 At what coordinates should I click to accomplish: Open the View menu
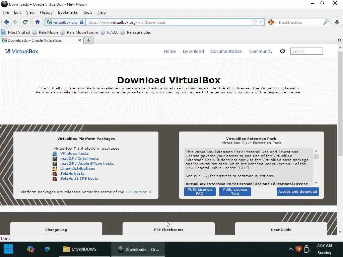30,12
